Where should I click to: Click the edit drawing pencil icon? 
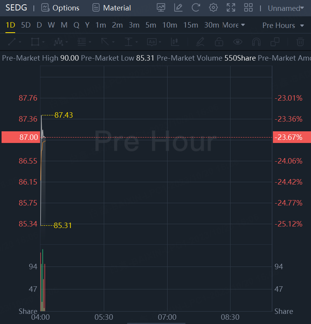178,7
